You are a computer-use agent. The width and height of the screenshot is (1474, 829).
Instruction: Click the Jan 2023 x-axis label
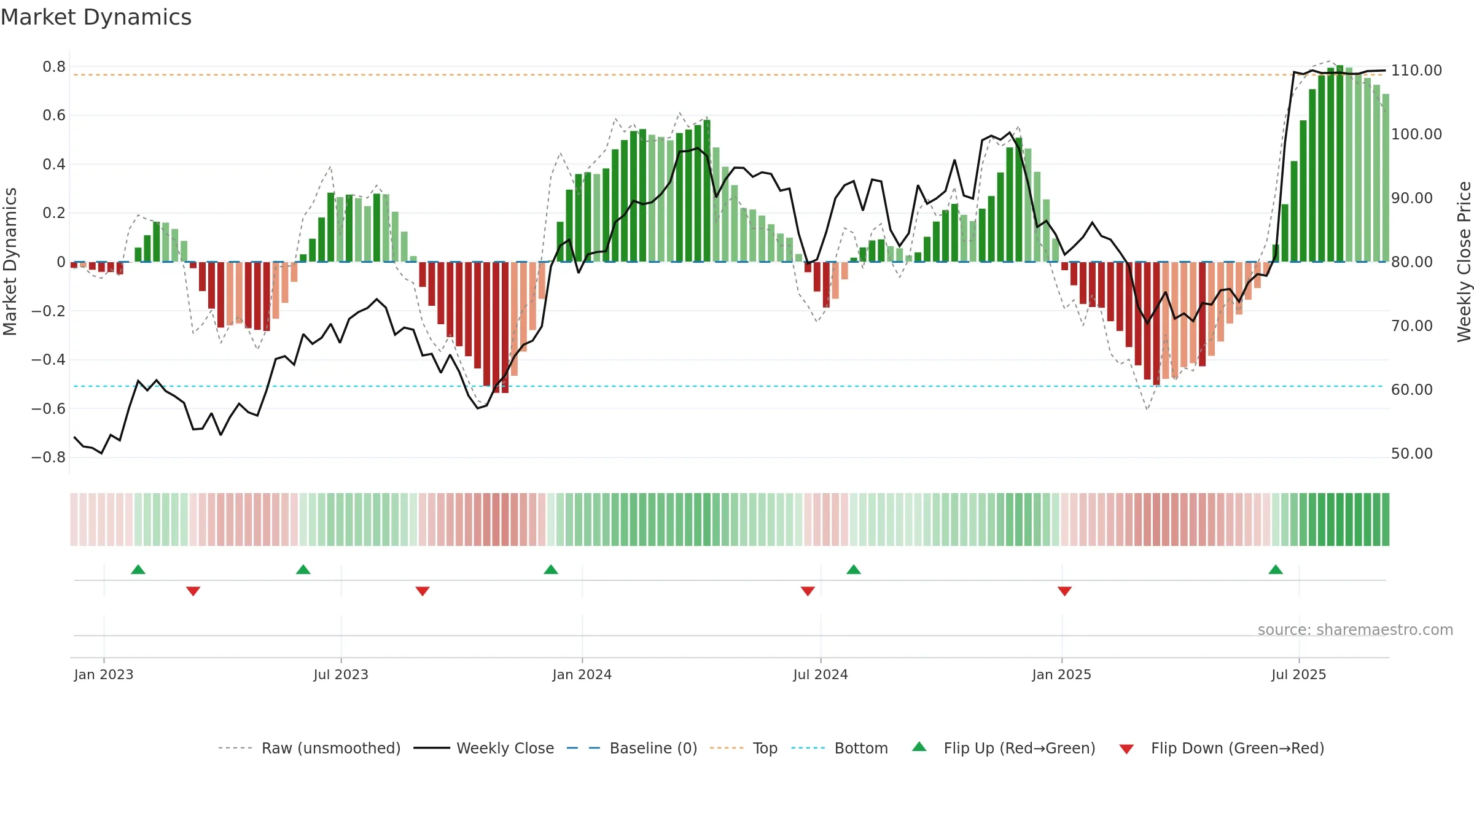point(104,674)
